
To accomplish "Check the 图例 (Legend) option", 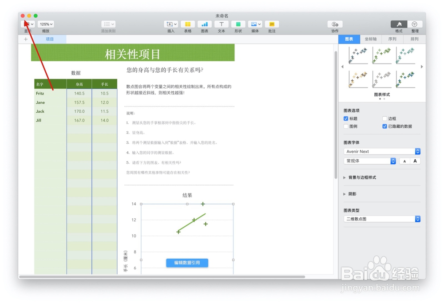I will pyautogui.click(x=345, y=126).
